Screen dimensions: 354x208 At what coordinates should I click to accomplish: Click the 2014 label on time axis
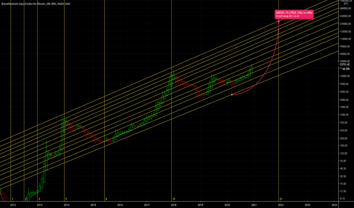pyautogui.click(x=66, y=205)
